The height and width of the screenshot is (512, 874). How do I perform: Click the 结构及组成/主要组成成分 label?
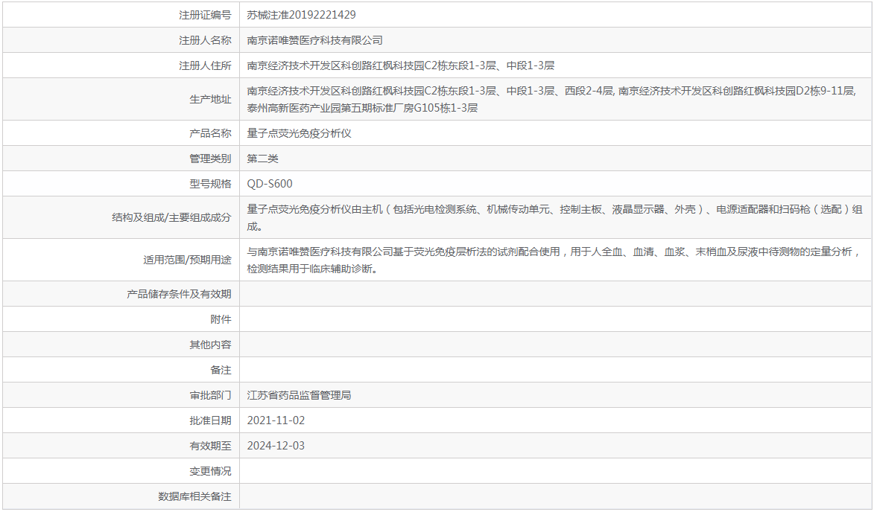pyautogui.click(x=171, y=217)
